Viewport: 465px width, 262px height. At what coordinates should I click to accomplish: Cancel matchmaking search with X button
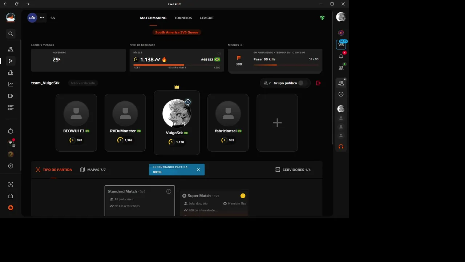198,170
